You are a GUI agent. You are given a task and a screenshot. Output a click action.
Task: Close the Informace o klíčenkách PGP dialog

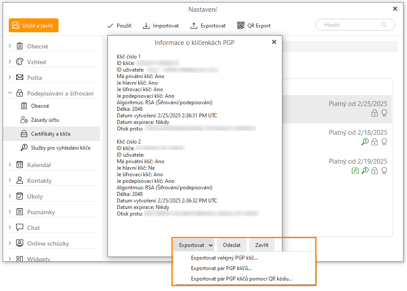click(274, 42)
